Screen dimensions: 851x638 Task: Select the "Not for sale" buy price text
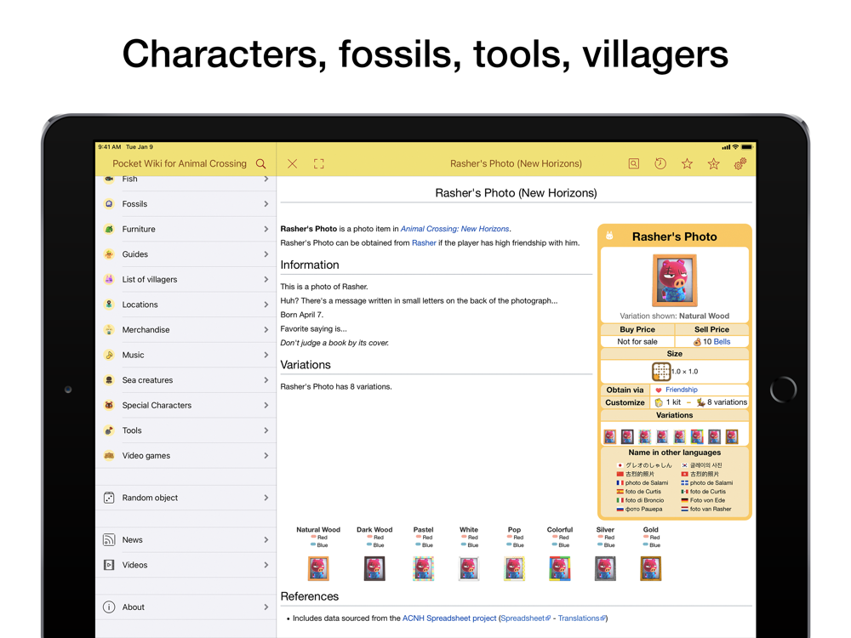(637, 342)
